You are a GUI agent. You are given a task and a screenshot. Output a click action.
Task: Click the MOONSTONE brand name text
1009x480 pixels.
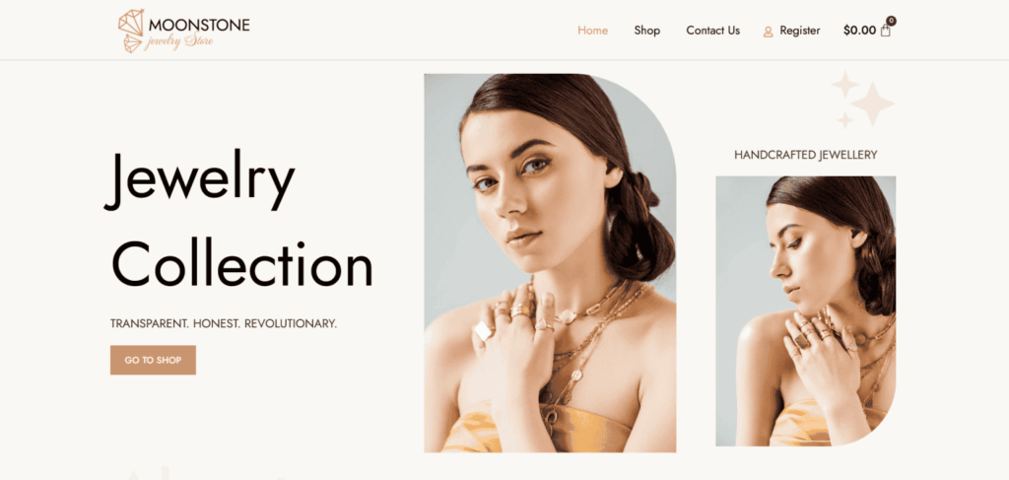tap(199, 26)
